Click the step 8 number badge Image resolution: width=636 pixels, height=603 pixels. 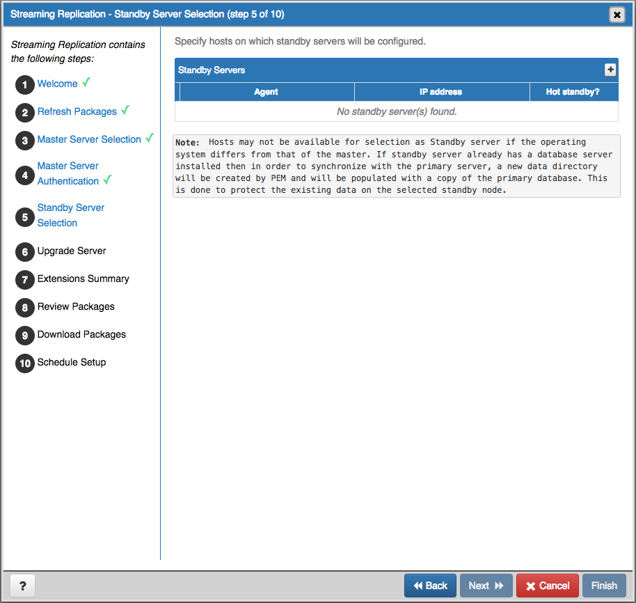click(x=25, y=308)
